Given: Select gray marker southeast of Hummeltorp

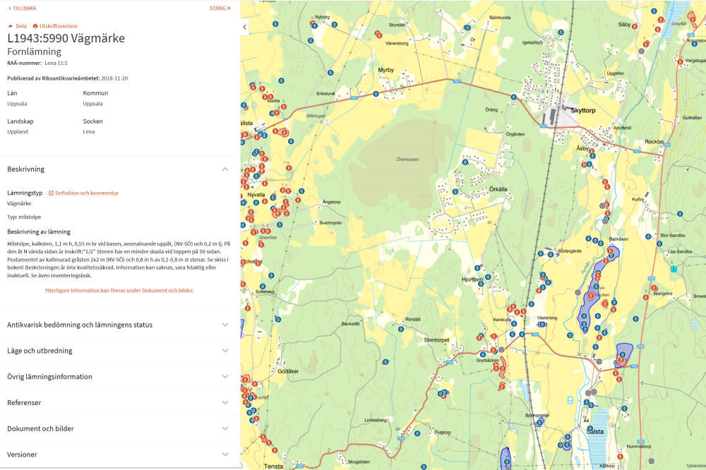Looking at the screenshot, I should (x=651, y=462).
